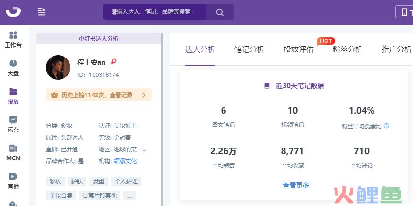The width and height of the screenshot is (413, 206).
Task: Click the phone icon button in the header
Action: pyautogui.click(x=404, y=12)
